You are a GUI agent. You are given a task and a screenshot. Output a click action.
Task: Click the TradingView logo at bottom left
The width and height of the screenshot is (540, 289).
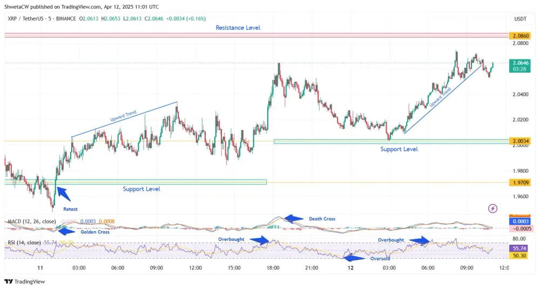[25, 281]
